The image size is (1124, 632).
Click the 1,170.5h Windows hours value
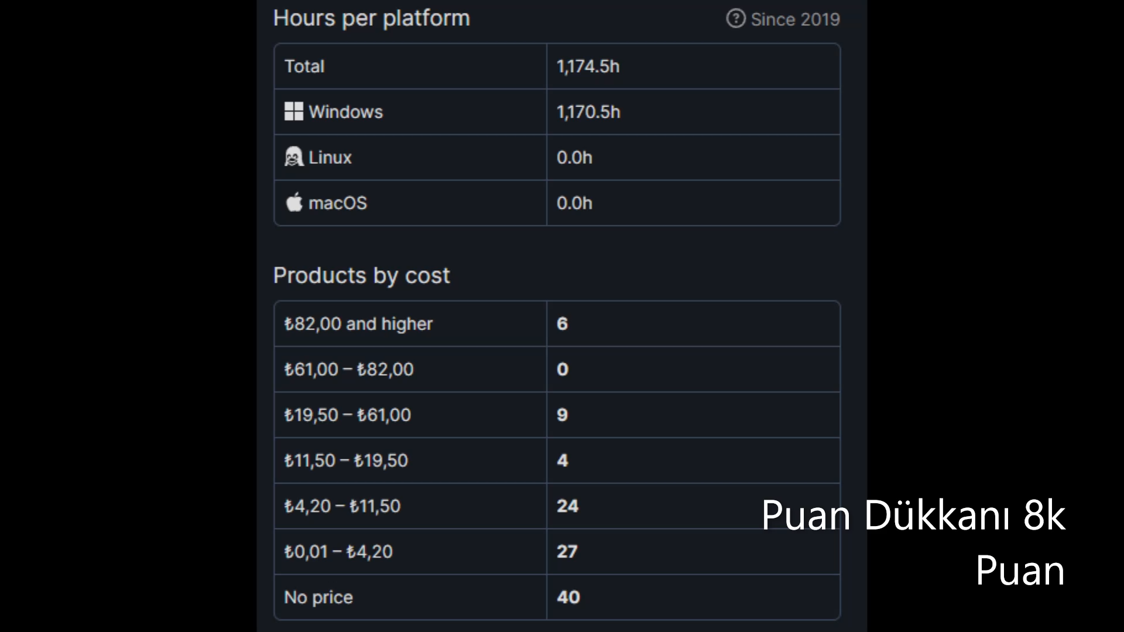[x=588, y=112]
